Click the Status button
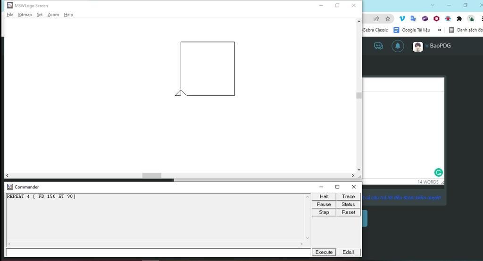The height and width of the screenshot is (261, 483). click(348, 204)
